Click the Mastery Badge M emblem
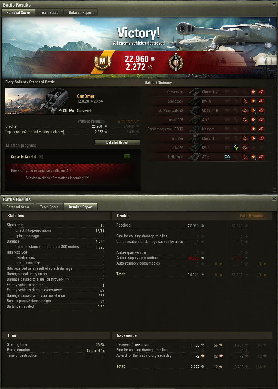The image size is (278, 389). point(103,62)
